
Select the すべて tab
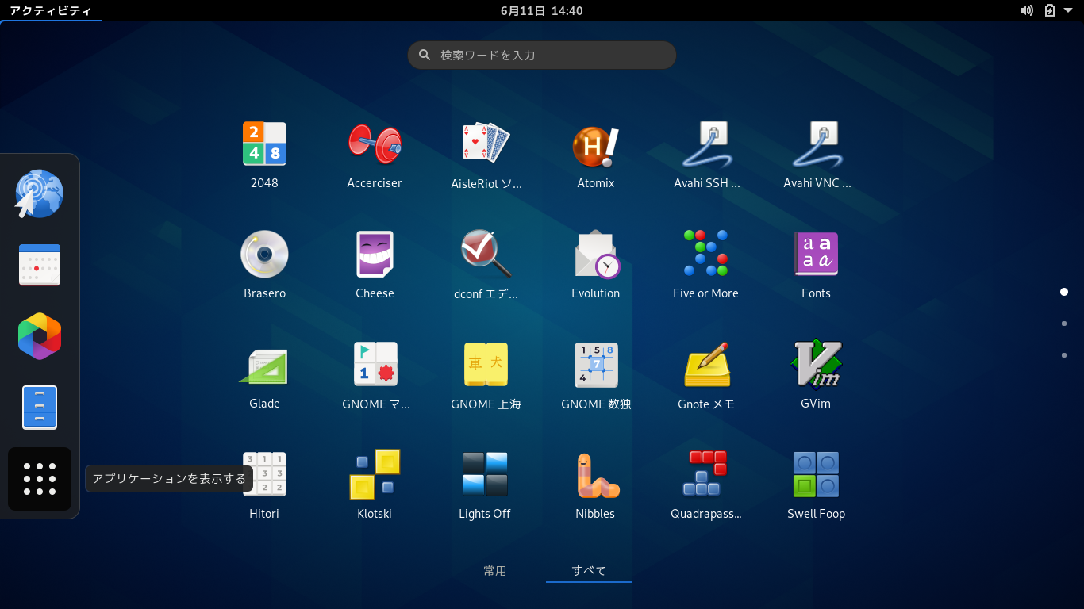point(589,570)
